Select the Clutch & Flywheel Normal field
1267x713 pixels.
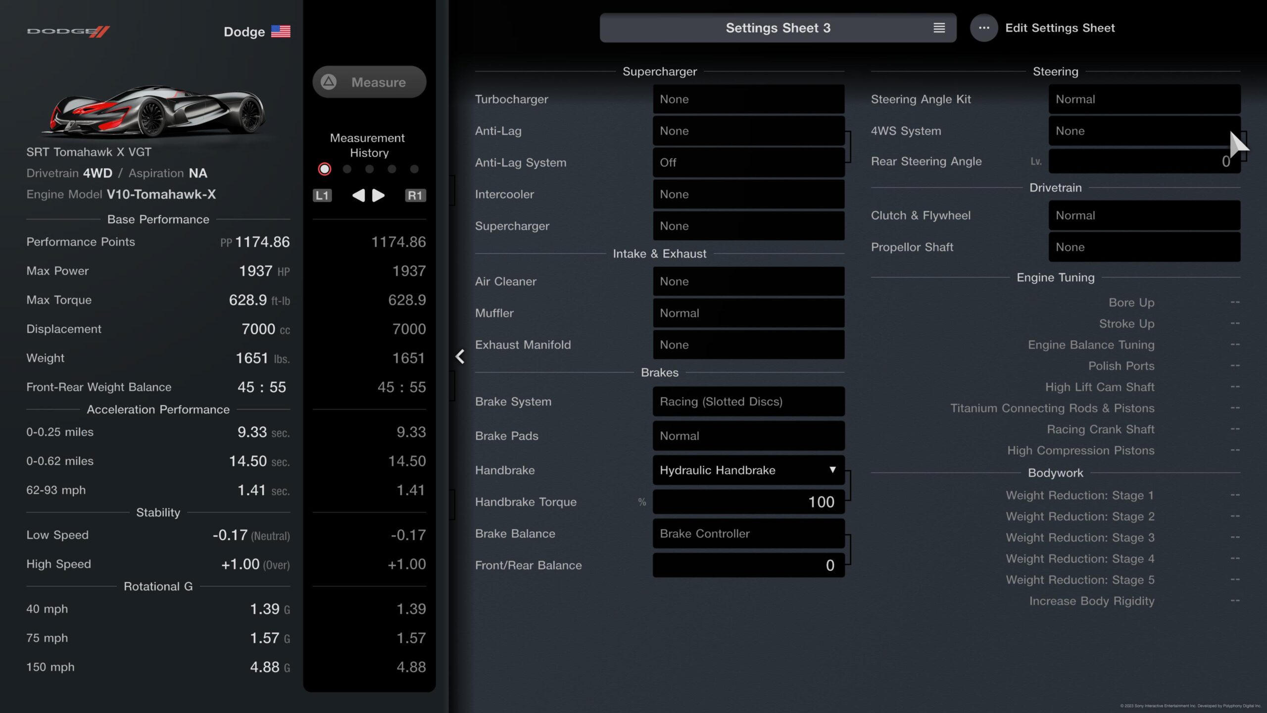click(x=1144, y=215)
